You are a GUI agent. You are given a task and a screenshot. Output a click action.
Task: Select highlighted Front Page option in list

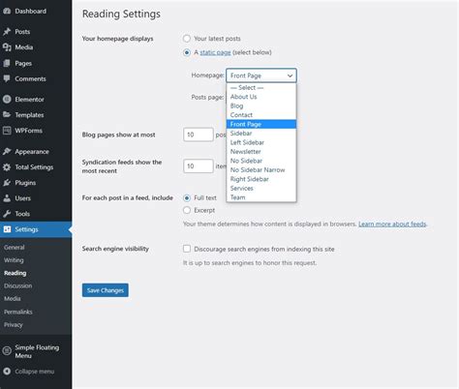pyautogui.click(x=261, y=124)
